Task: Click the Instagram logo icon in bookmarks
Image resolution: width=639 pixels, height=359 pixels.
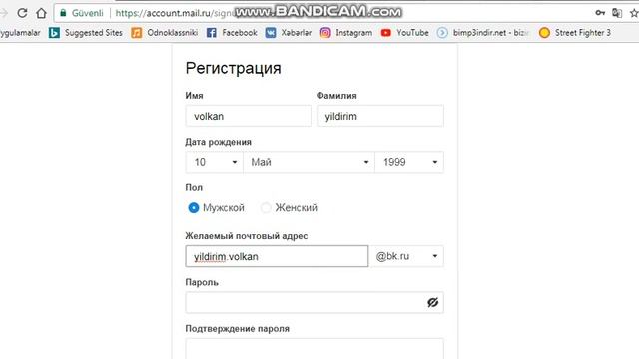Action: click(x=325, y=33)
